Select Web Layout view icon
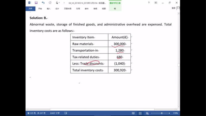206x116 pixels. point(147,113)
